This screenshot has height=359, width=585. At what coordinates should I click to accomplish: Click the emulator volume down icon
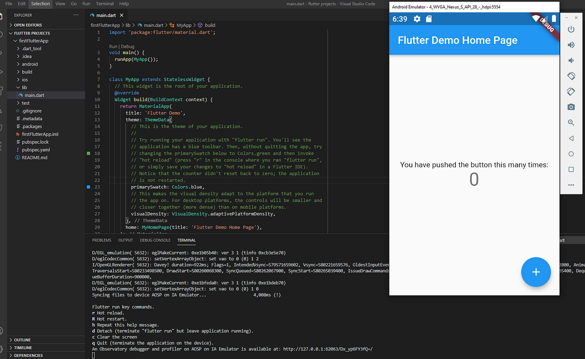pos(571,60)
